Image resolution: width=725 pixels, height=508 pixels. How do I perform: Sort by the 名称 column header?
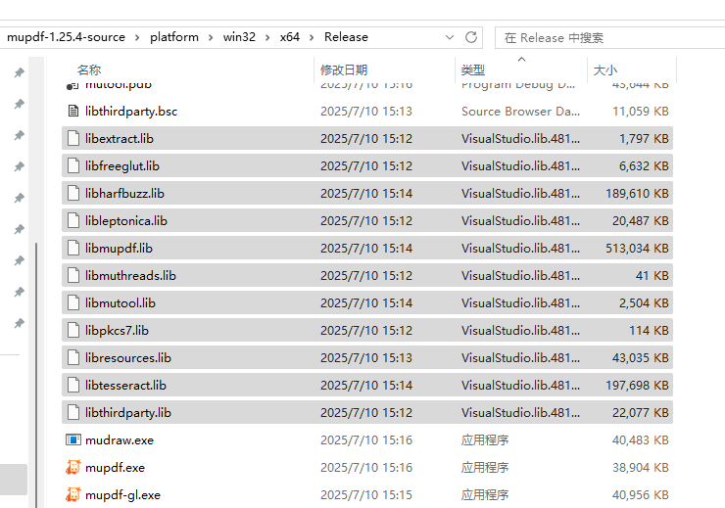click(x=89, y=70)
